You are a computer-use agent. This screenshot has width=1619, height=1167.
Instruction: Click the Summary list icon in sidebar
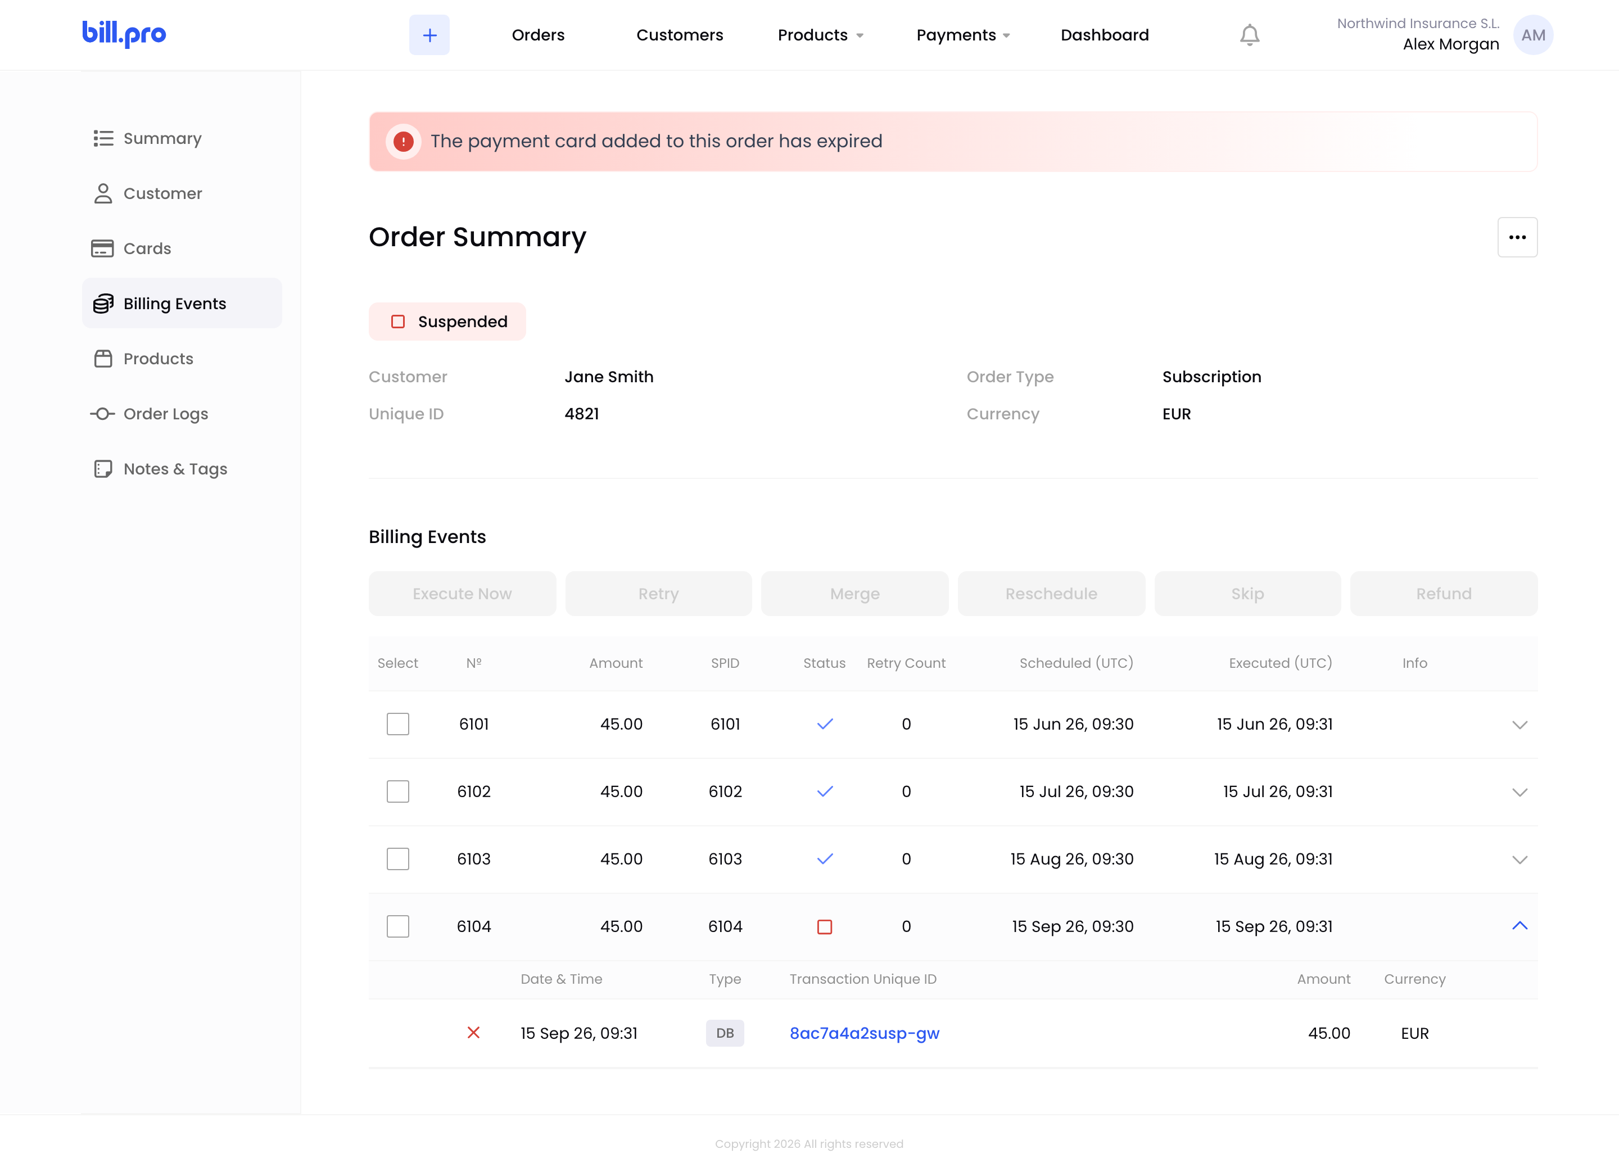pyautogui.click(x=103, y=138)
